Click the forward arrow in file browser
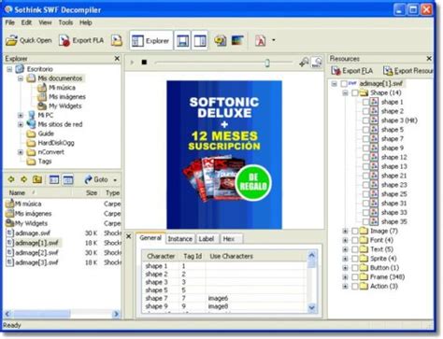The image size is (443, 339). tap(24, 179)
